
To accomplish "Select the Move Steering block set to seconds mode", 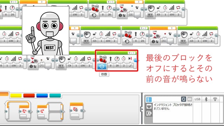I will point(117,61).
